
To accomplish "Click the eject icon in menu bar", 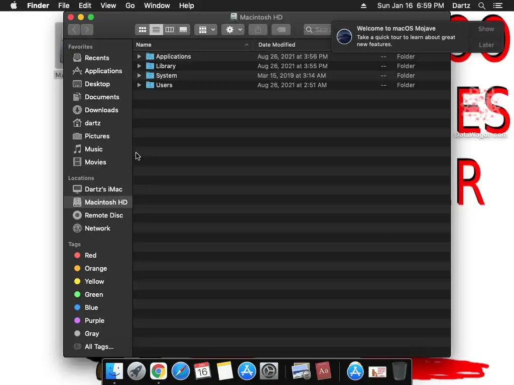I will click(363, 6).
